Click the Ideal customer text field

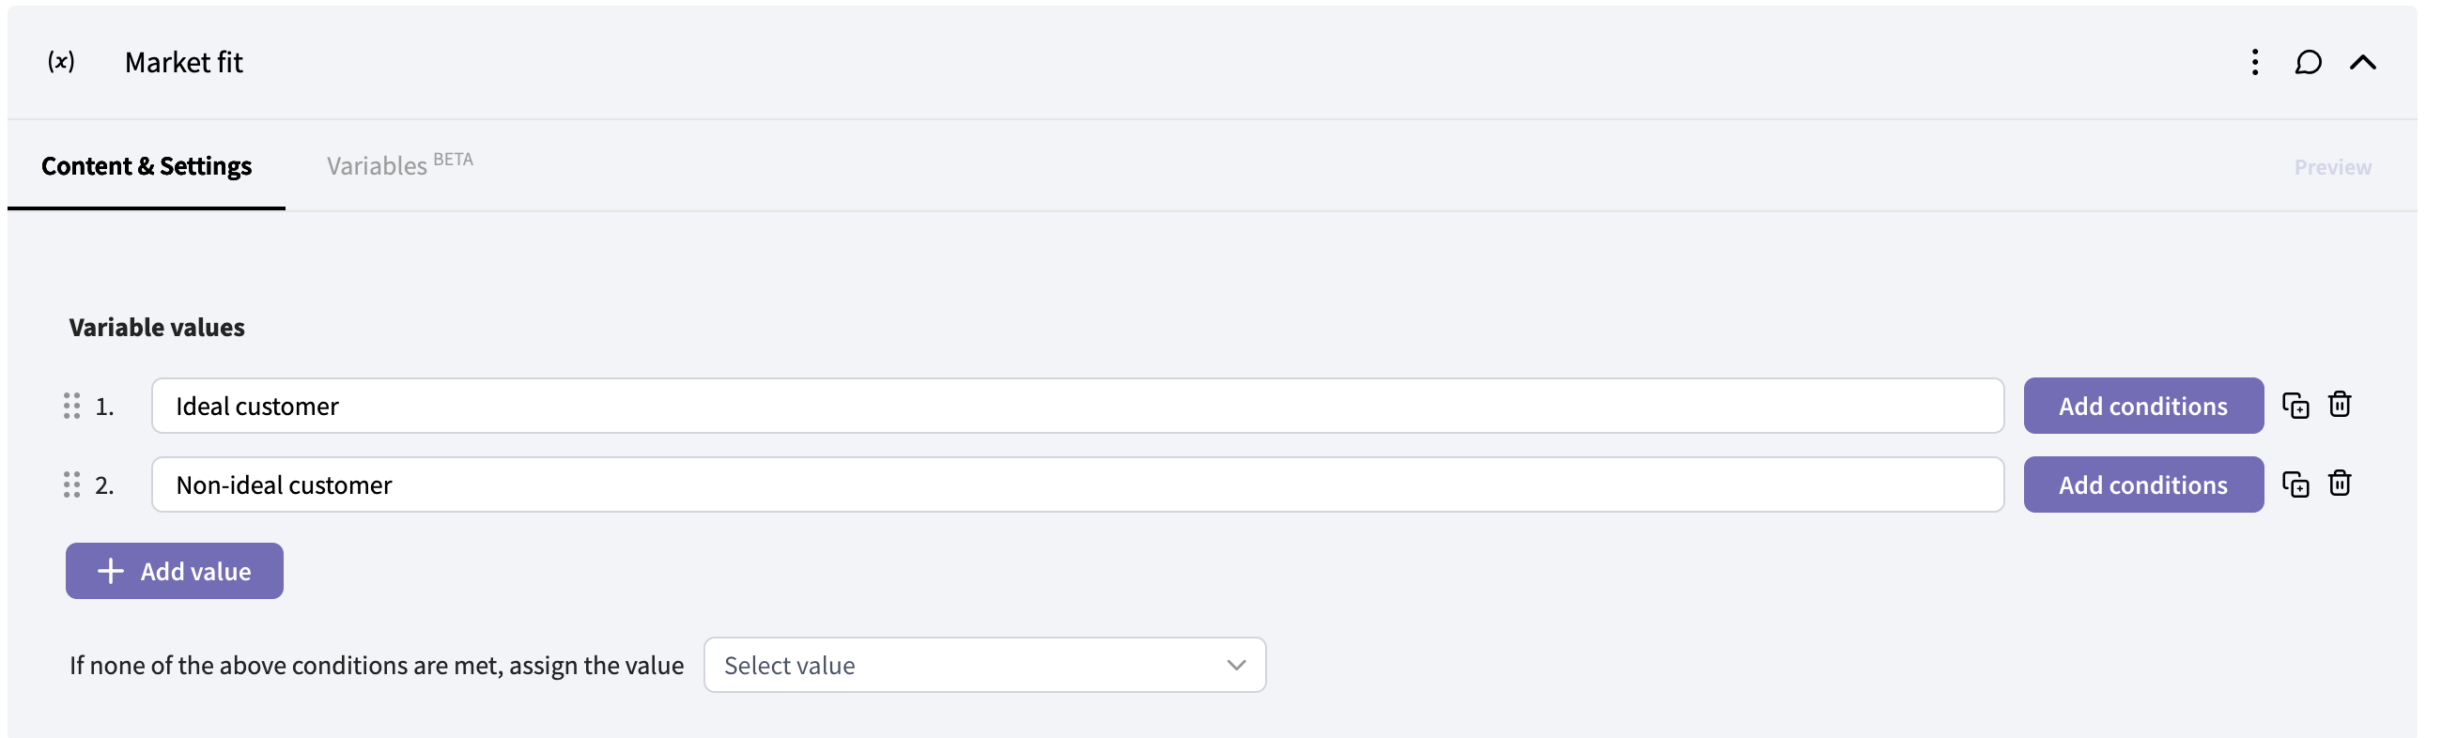coord(1077,407)
